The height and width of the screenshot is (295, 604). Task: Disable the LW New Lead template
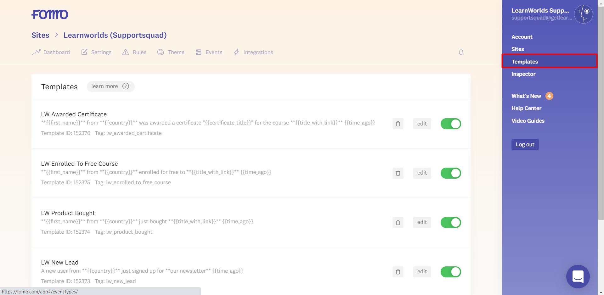450,272
